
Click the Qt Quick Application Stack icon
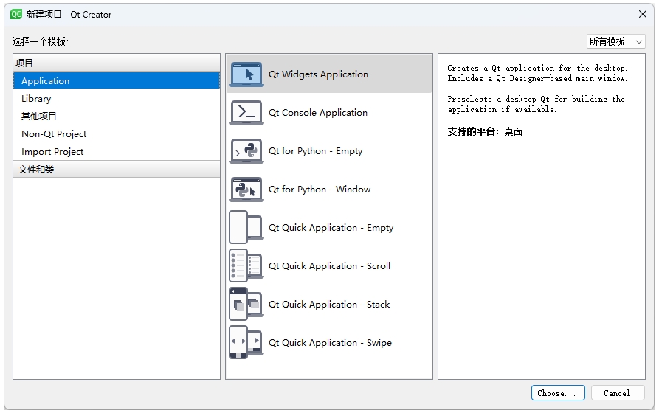tap(246, 304)
